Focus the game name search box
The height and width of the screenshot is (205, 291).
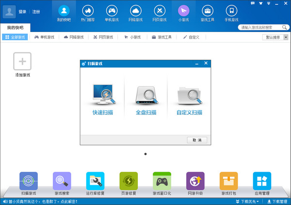point(262,28)
